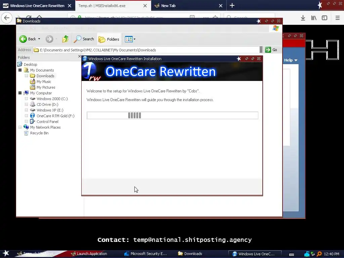The image size is (344, 258).
Task: Click the Downloads window Address field
Action: click(x=146, y=50)
